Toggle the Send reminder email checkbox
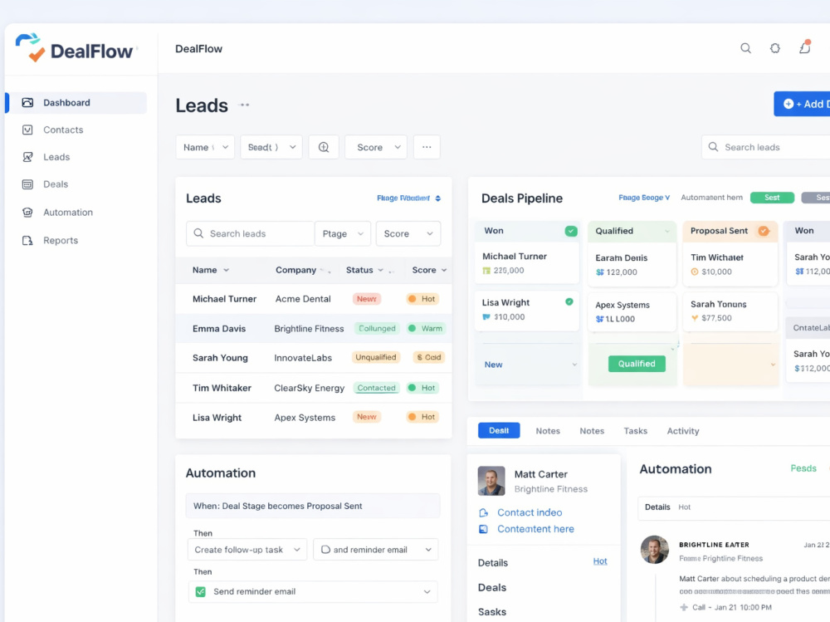This screenshot has width=830, height=622. pyautogui.click(x=201, y=592)
